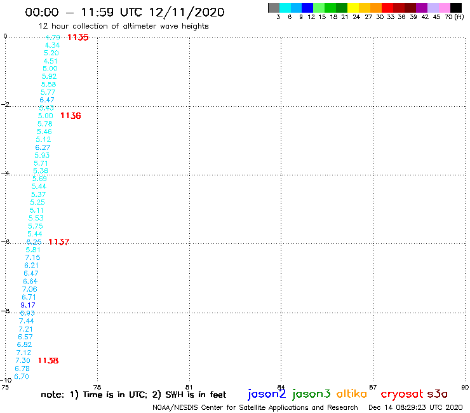
Task: Select the 5.81 height reading
Action: pos(33,250)
